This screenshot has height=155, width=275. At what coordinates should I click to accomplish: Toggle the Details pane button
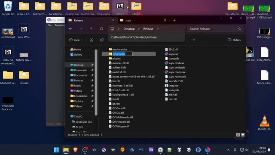tap(234, 40)
